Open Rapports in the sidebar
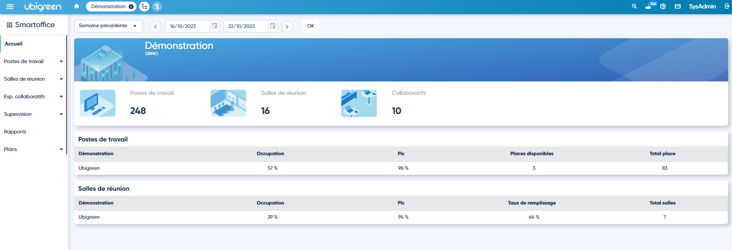The height and width of the screenshot is (250, 732). click(15, 132)
